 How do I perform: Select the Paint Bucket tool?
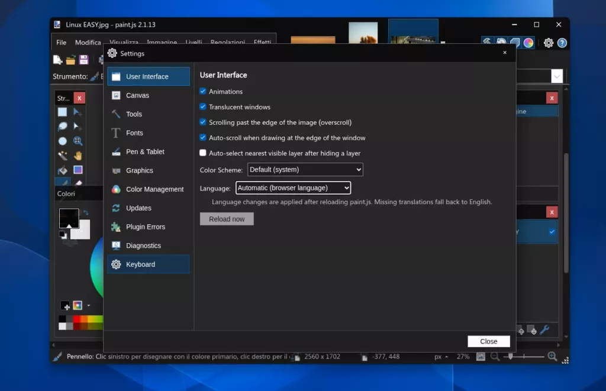coord(62,170)
